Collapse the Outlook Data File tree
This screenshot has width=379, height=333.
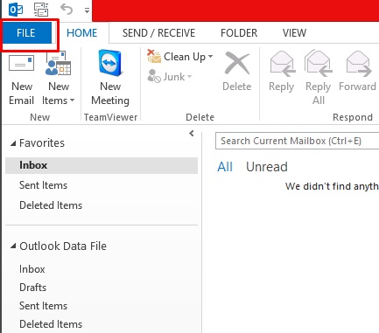(x=13, y=246)
